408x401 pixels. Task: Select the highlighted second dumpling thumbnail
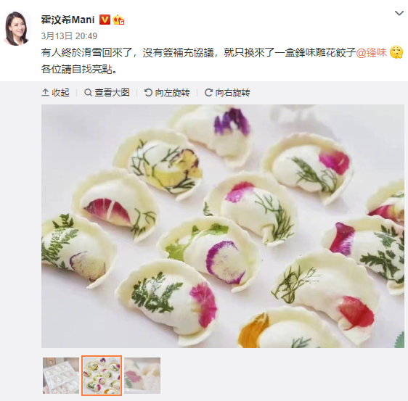pos(102,376)
